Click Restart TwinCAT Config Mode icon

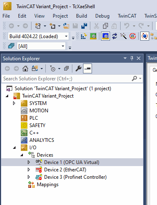click(105, 36)
